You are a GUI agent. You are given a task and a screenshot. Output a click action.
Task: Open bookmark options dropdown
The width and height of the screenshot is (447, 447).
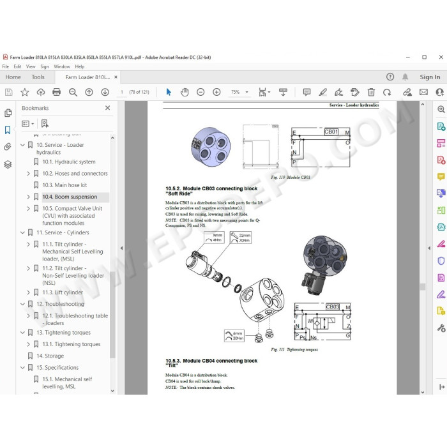point(27,123)
